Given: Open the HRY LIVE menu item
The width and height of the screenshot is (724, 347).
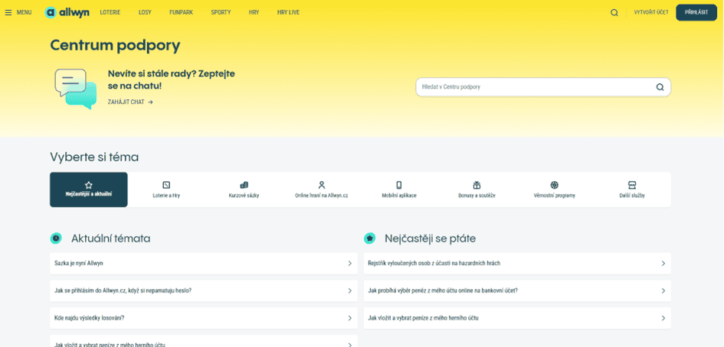Looking at the screenshot, I should tap(288, 13).
